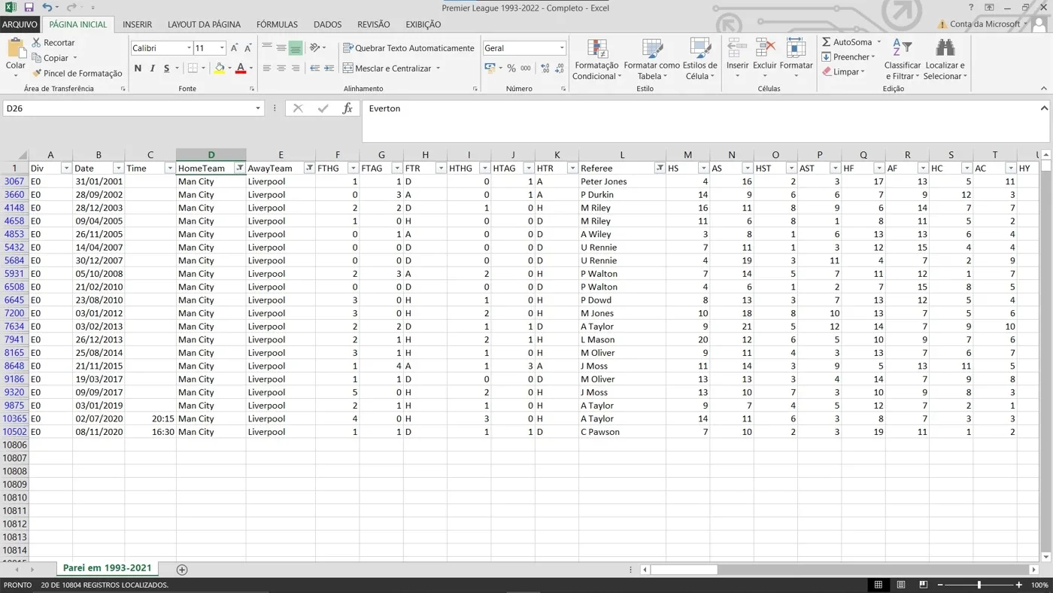Viewport: 1053px width, 593px height.
Task: Toggle italic I formatting
Action: pos(152,68)
